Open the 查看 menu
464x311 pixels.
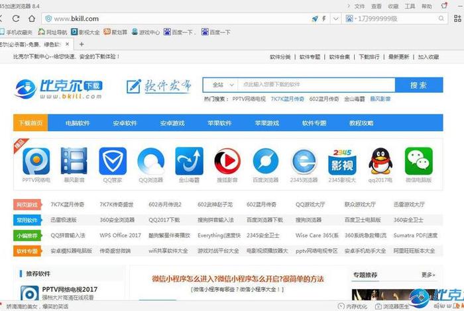point(377,6)
